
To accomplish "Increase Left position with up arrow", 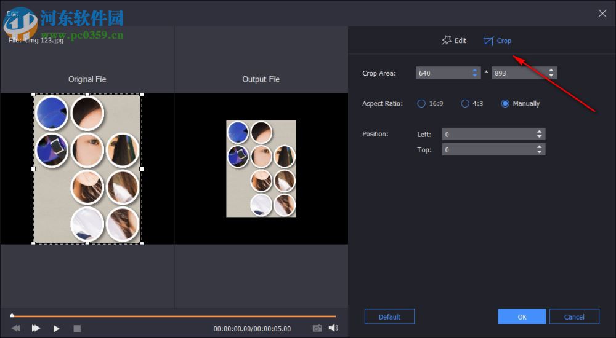I will (540, 132).
